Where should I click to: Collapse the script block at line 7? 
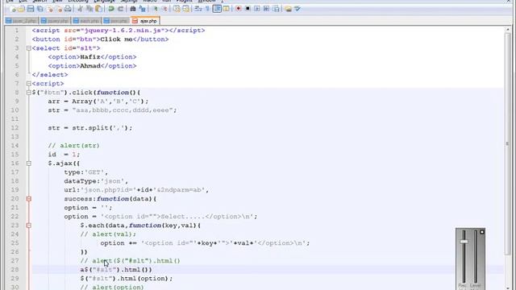click(x=29, y=84)
